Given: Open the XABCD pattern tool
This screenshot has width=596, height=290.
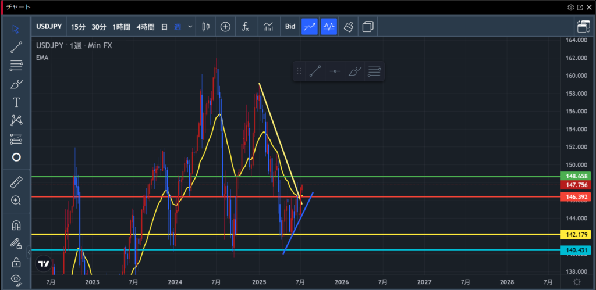Looking at the screenshot, I should click(x=16, y=121).
